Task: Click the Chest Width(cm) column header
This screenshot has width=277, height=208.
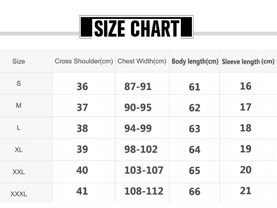Action: [142, 61]
